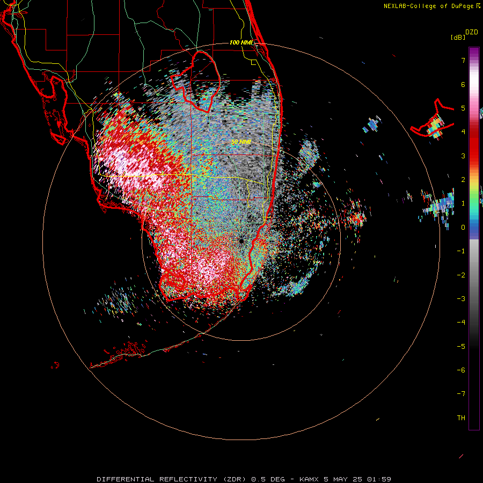Screen dimensions: 483x483
Task: Click the color scale value 6
Action: click(463, 84)
